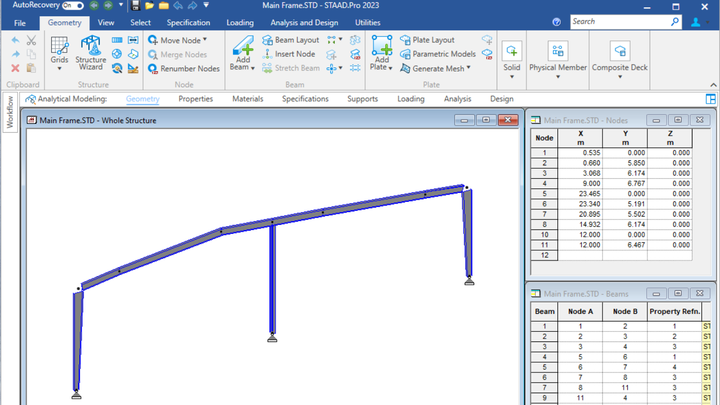Open Parametric Models tool
Viewport: 720px width, 405px height.
(x=438, y=54)
